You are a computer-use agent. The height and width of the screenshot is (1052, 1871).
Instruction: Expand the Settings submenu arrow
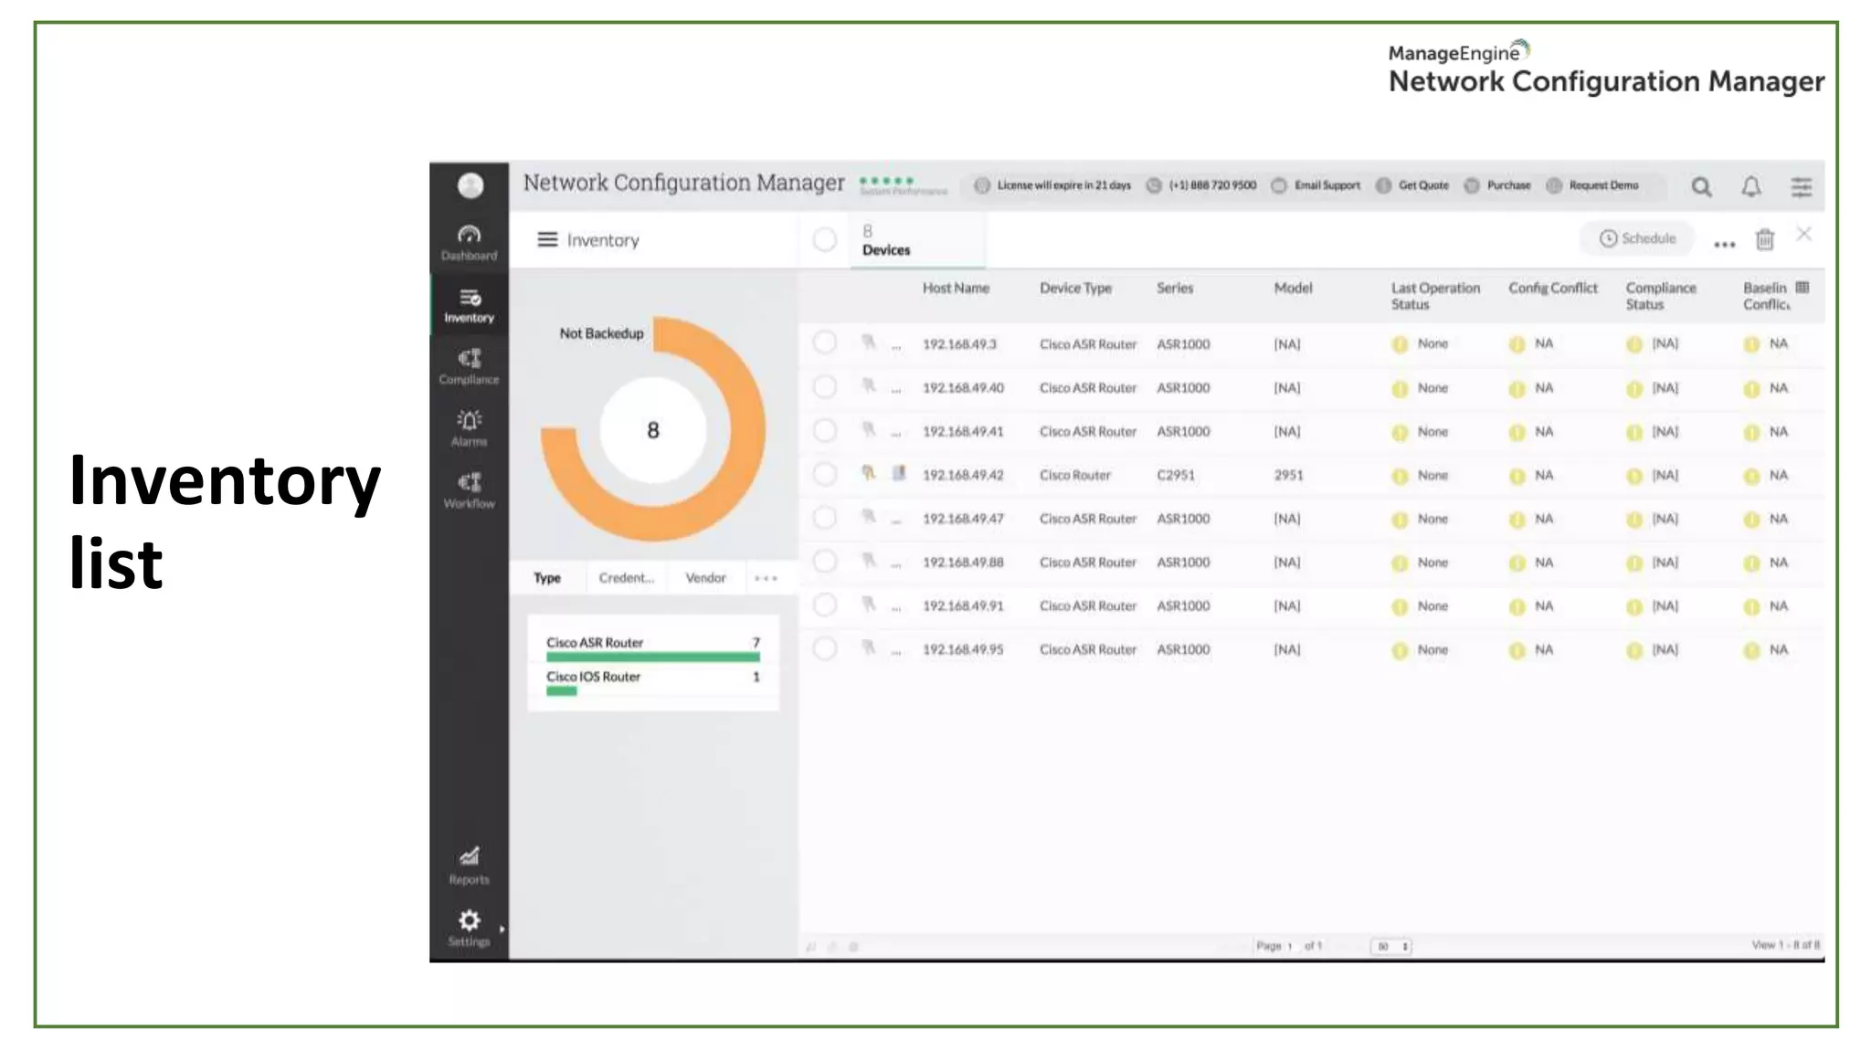(502, 929)
